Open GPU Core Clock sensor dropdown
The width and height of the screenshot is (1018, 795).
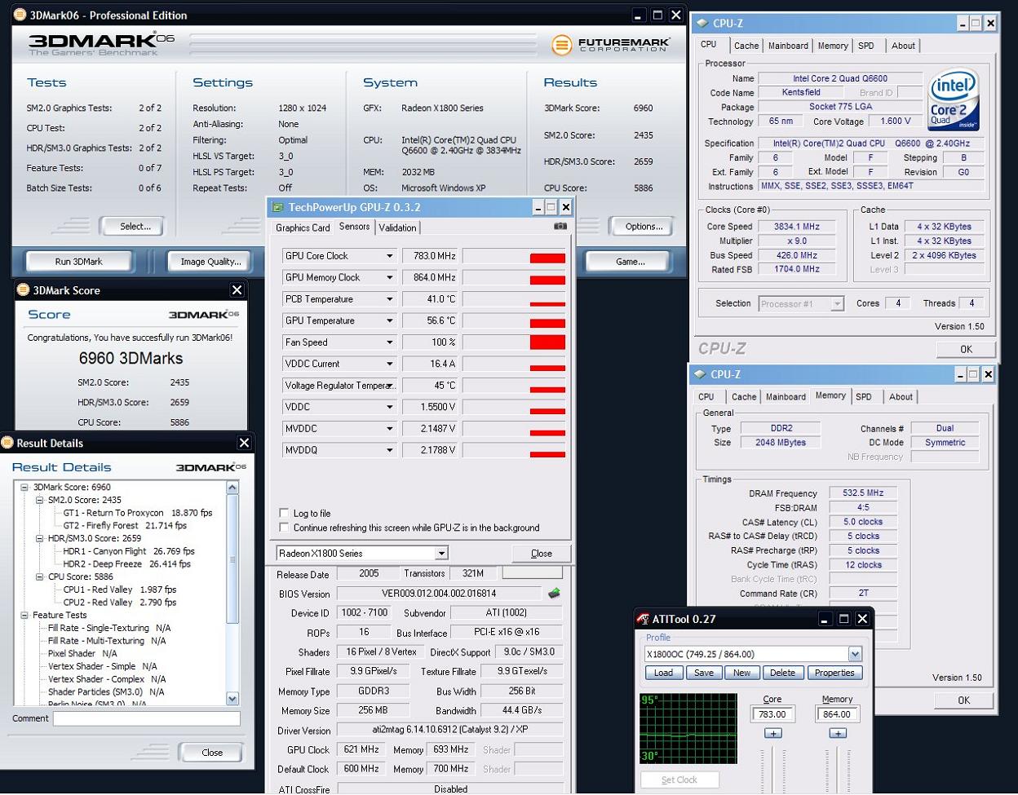pyautogui.click(x=390, y=256)
